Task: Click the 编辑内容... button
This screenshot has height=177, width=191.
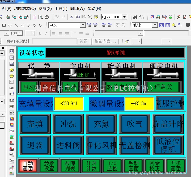Action: coord(106,41)
